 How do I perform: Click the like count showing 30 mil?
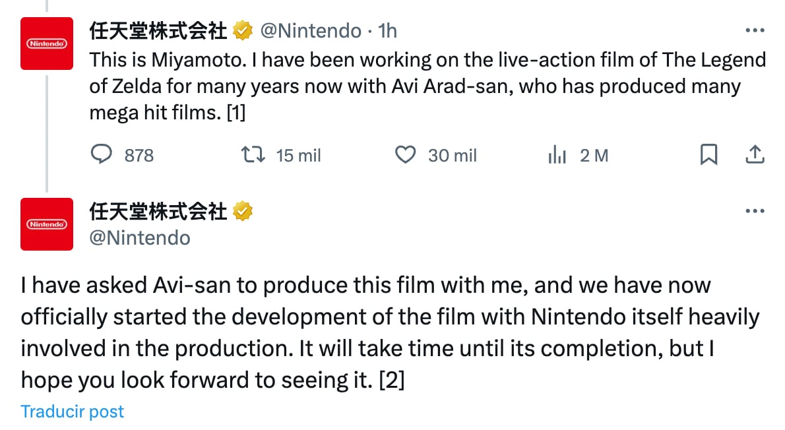click(452, 155)
